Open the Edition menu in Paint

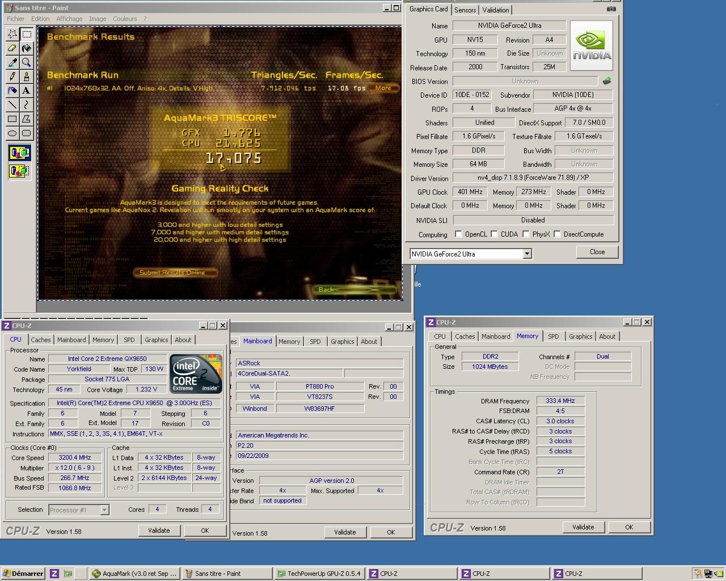[x=40, y=19]
